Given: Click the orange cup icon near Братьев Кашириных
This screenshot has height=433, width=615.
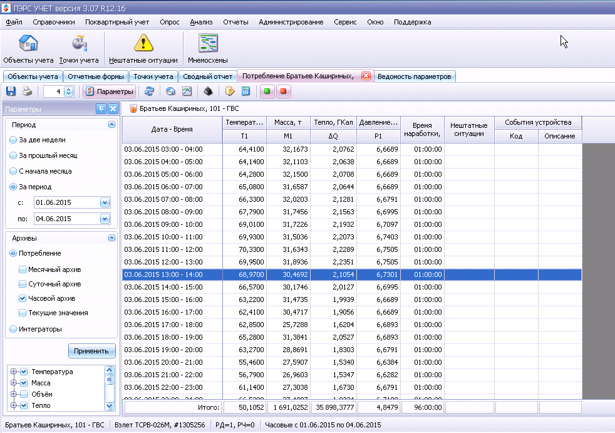Looking at the screenshot, I should click(x=133, y=108).
